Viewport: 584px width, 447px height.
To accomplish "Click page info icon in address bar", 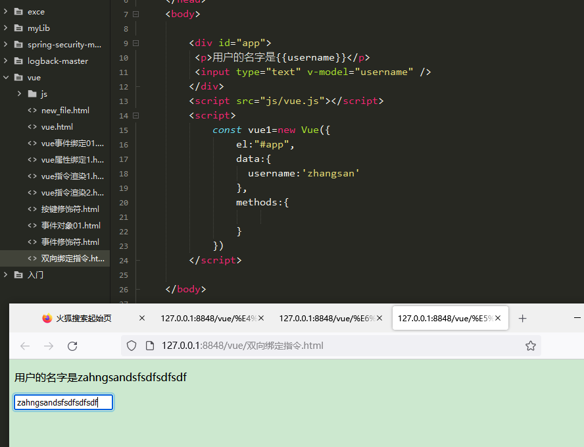I will [150, 346].
